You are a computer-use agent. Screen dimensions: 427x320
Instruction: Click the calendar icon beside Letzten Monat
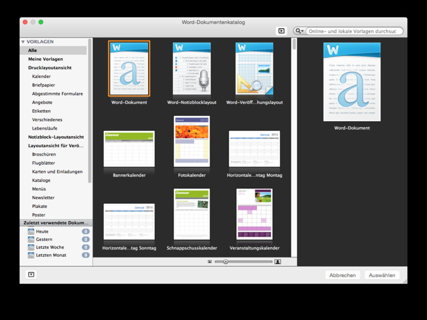click(31, 255)
